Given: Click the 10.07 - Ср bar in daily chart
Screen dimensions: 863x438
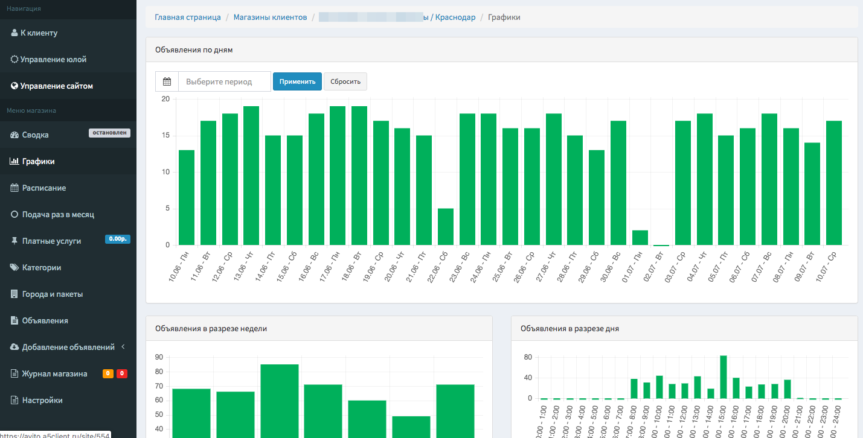Looking at the screenshot, I should [834, 183].
